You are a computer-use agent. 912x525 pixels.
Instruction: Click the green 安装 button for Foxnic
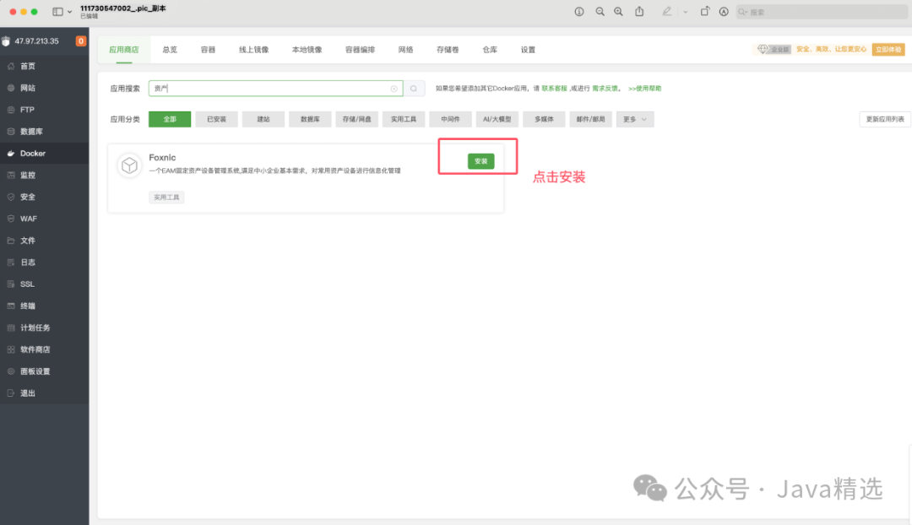(x=481, y=161)
